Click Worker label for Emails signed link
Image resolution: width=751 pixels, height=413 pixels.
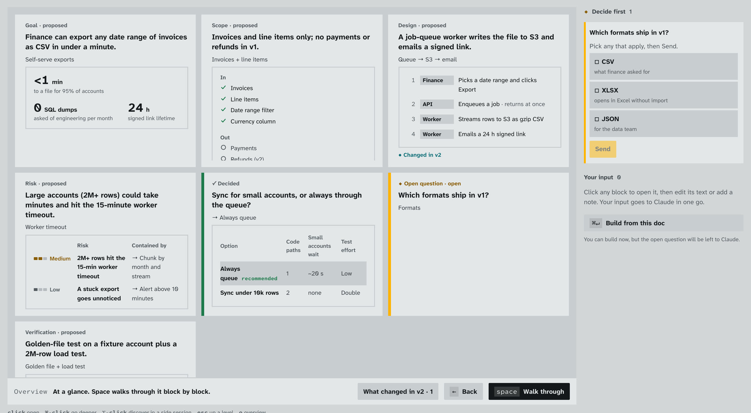[x=437, y=134]
